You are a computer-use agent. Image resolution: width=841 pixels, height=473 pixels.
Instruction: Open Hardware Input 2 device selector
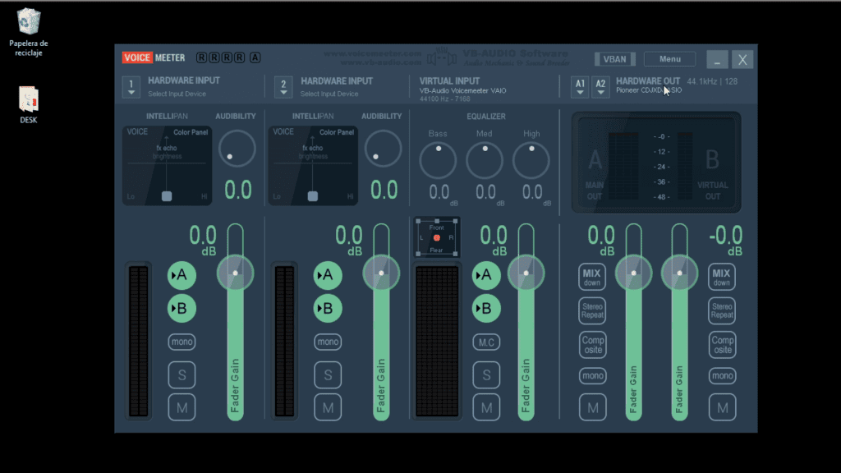(283, 86)
